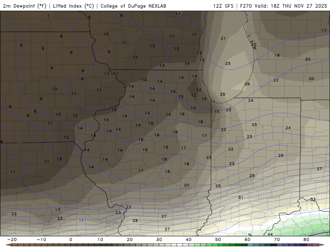
Task: Click the "30" label on the color scale
Action: (159, 240)
